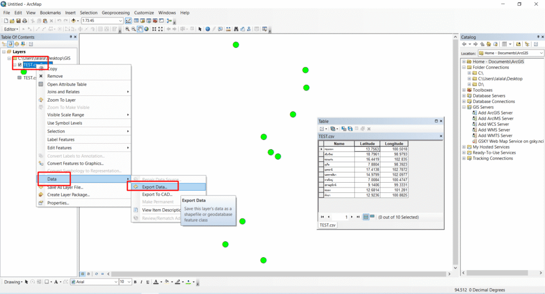
Task: List By Selection in TOC
Action: (23, 44)
